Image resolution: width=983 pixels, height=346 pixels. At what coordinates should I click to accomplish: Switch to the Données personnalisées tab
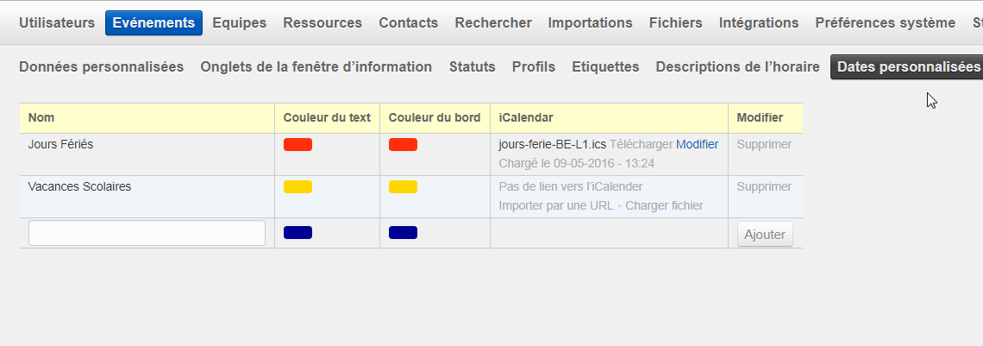[x=101, y=66]
